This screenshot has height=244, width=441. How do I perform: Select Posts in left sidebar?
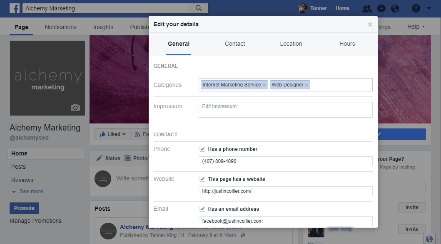tap(19, 167)
